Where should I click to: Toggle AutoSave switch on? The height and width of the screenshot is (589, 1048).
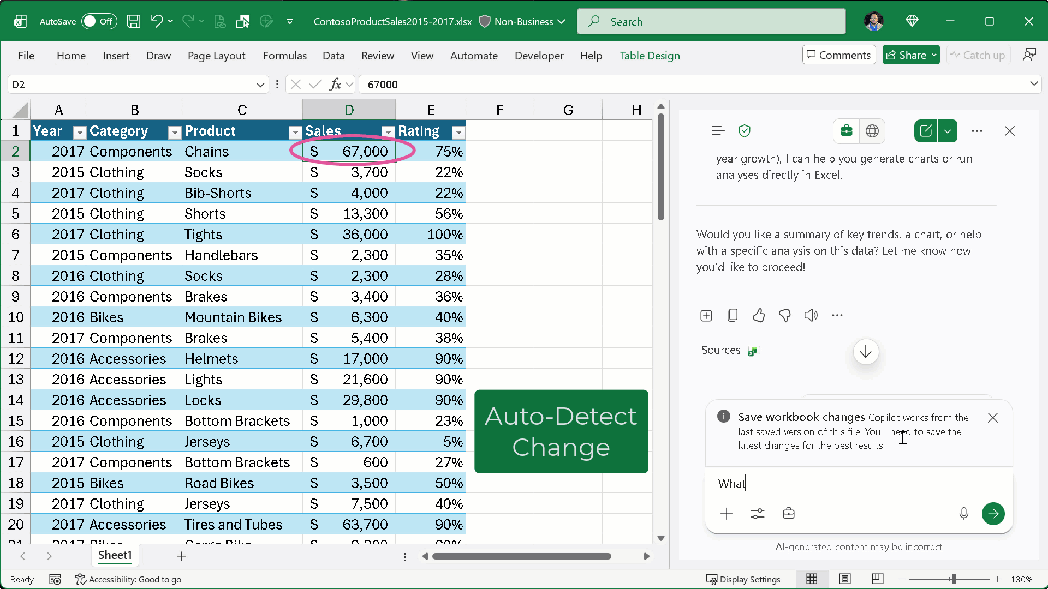(99, 21)
